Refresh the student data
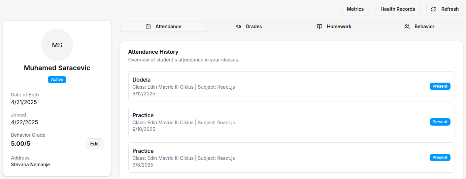The height and width of the screenshot is (179, 466). coord(444,9)
